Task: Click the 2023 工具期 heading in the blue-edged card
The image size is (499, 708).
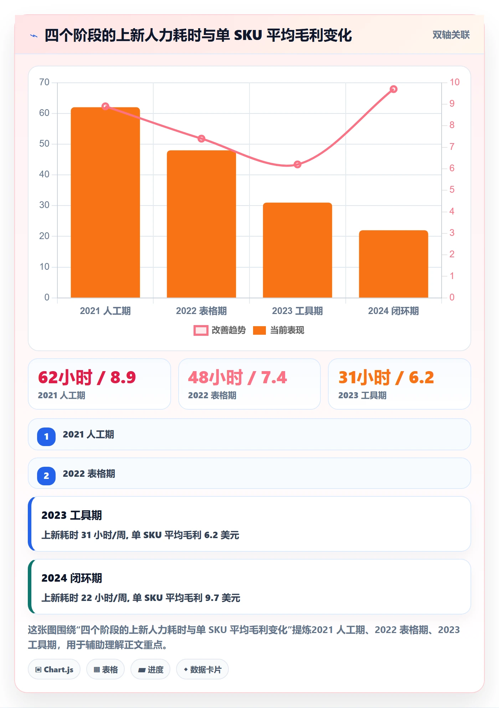Action: click(x=72, y=515)
